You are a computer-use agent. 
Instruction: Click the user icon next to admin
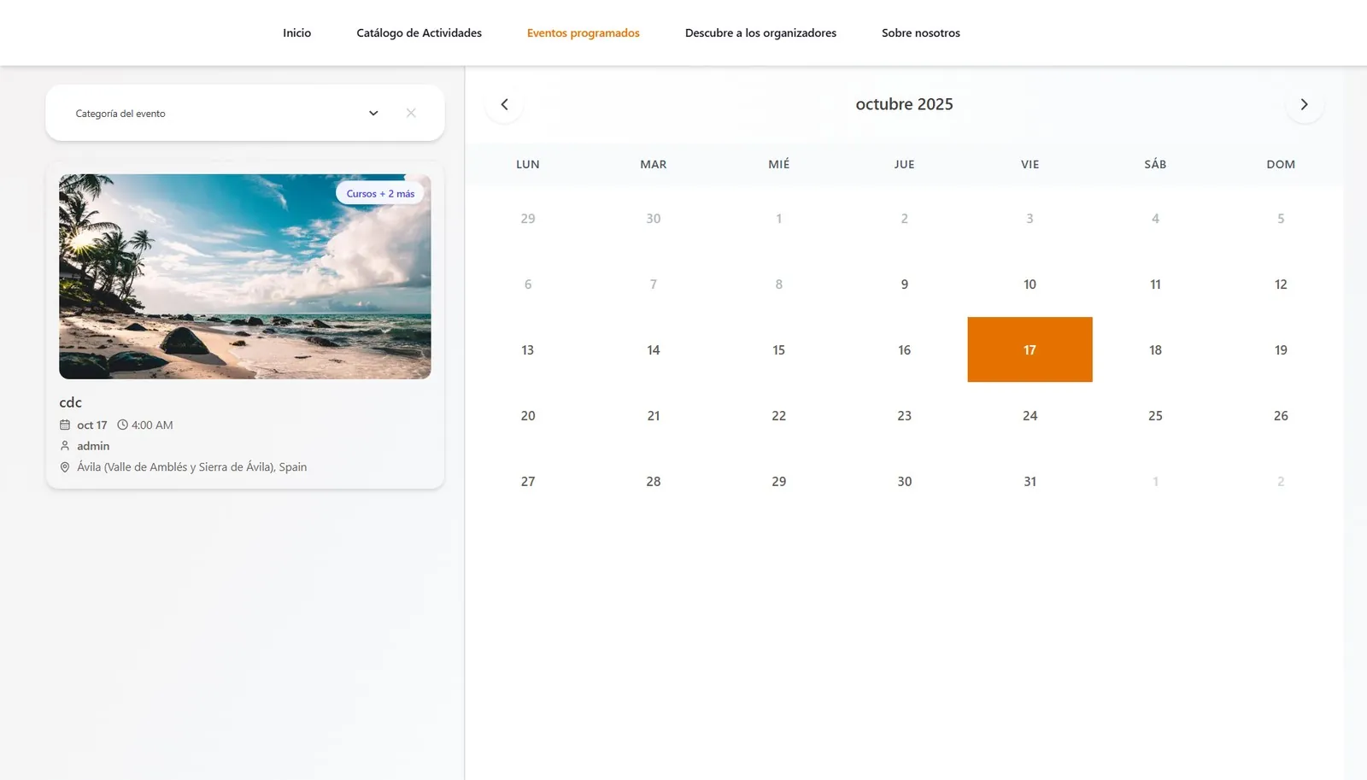click(x=65, y=446)
